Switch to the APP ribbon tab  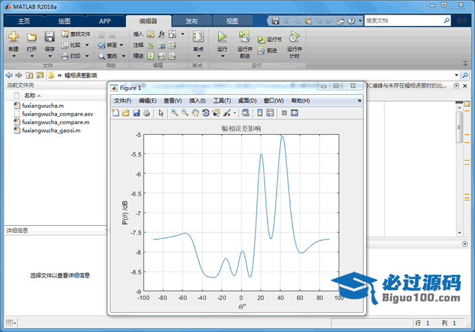(105, 21)
